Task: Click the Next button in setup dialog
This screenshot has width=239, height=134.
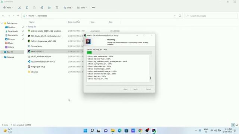Action: tap(136, 89)
